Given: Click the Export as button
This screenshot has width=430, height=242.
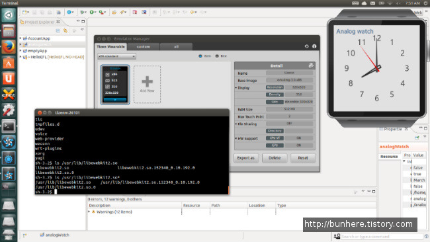Looking at the screenshot, I should pyautogui.click(x=245, y=158).
